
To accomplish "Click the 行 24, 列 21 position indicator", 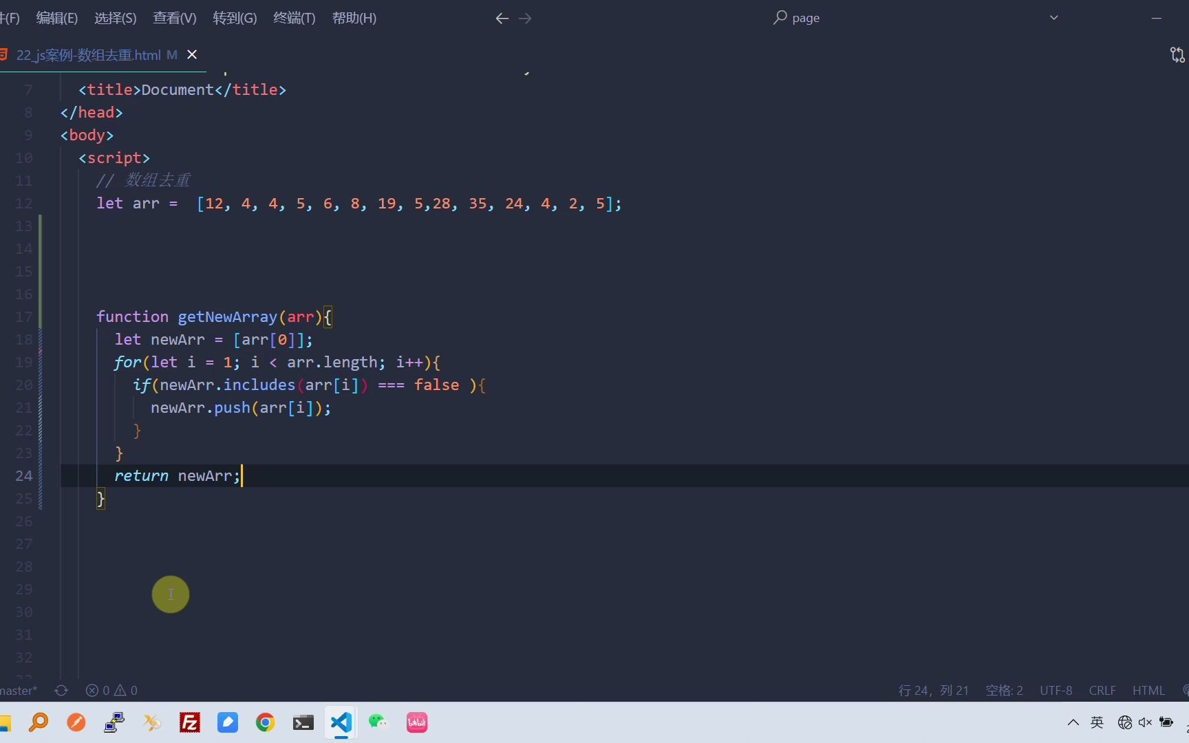I will 934,690.
